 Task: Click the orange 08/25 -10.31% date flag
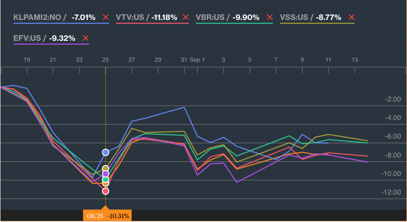(x=107, y=215)
